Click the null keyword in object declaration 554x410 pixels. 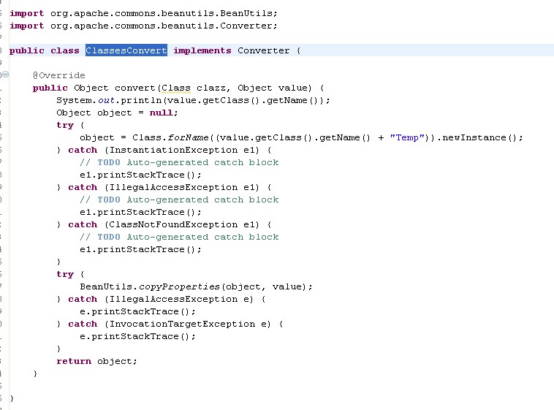point(162,113)
